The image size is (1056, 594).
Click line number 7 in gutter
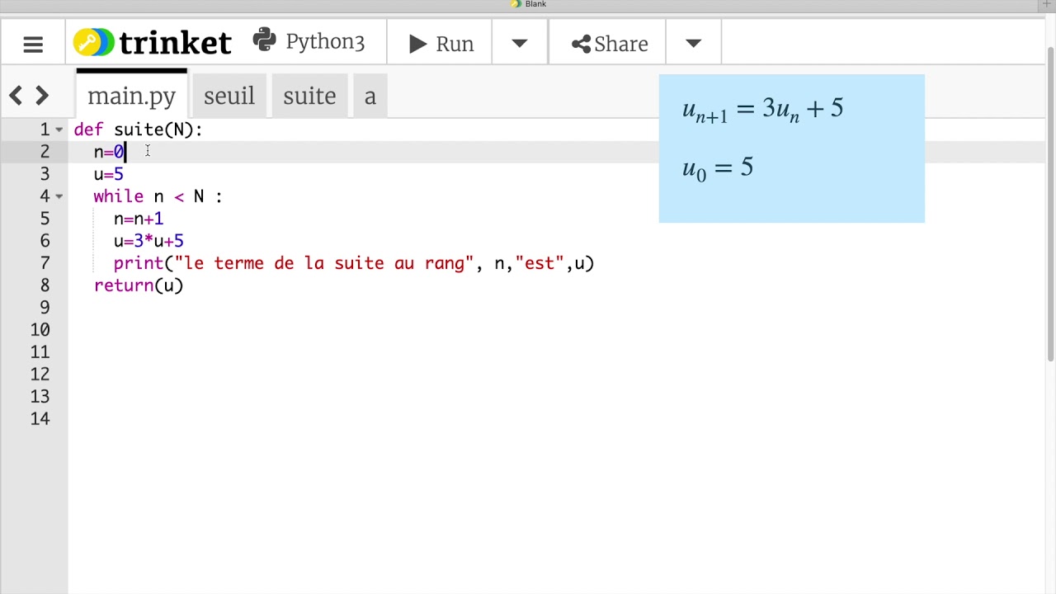pos(45,263)
